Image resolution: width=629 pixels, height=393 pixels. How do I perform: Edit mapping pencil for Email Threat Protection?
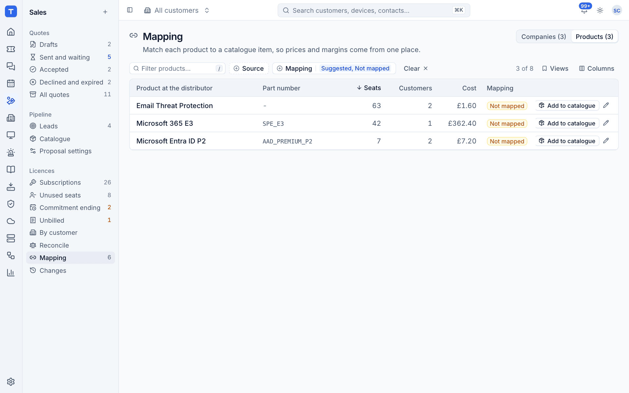point(606,105)
